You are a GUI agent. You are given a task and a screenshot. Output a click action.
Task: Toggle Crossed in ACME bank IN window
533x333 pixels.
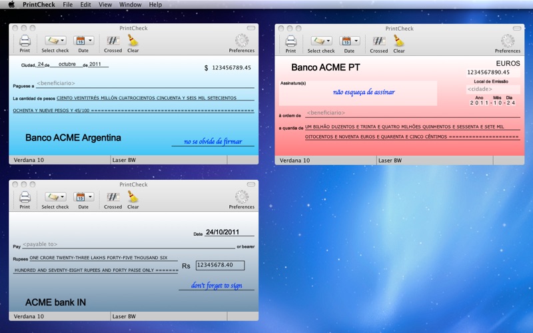(113, 197)
